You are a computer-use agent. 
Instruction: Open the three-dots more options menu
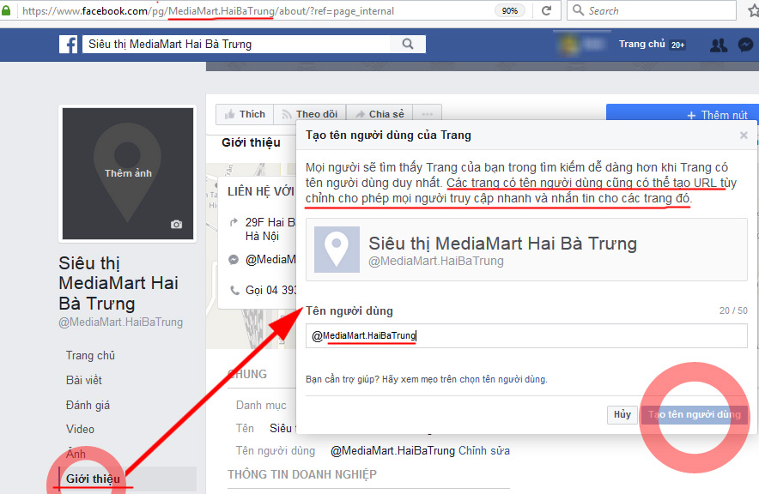tap(427, 114)
